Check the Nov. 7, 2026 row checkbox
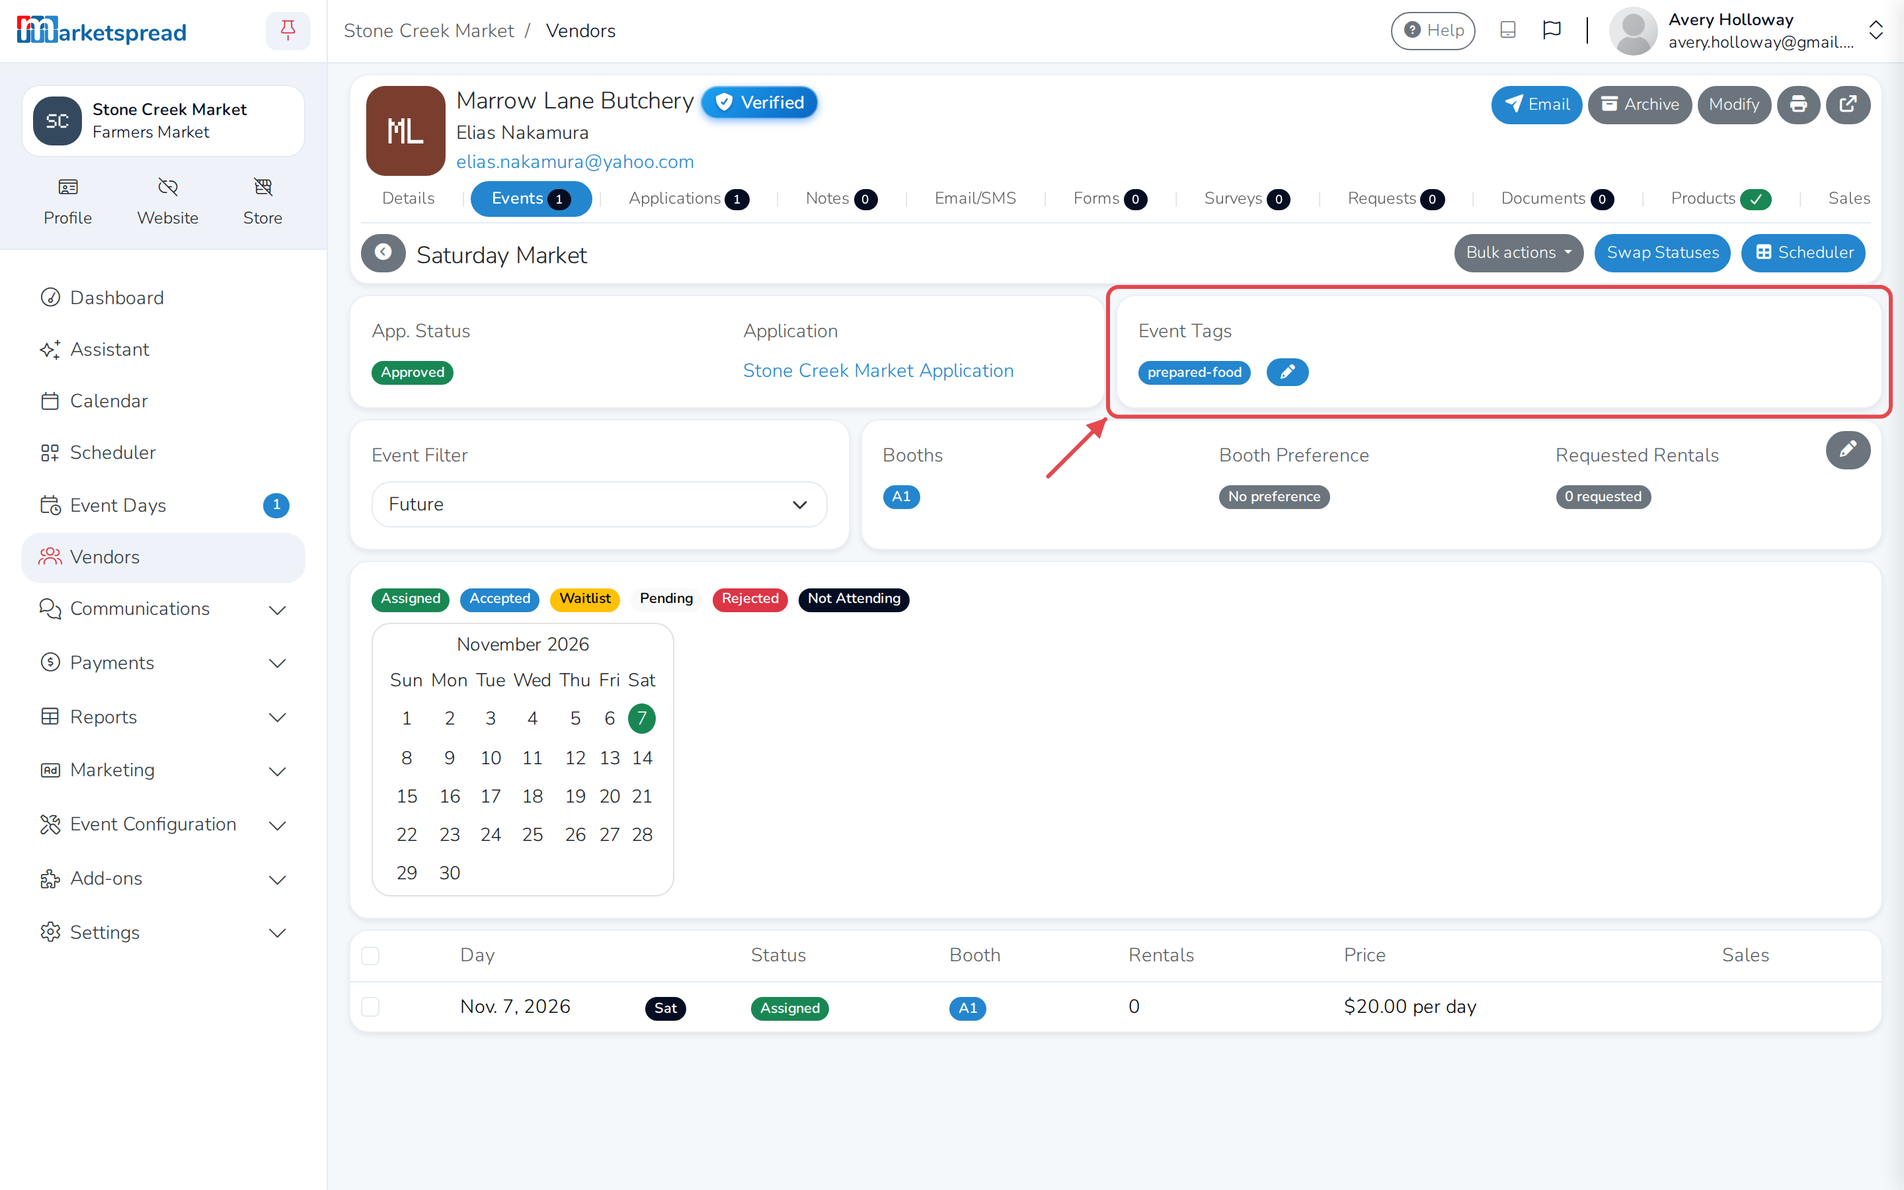This screenshot has width=1904, height=1190. click(x=371, y=1008)
